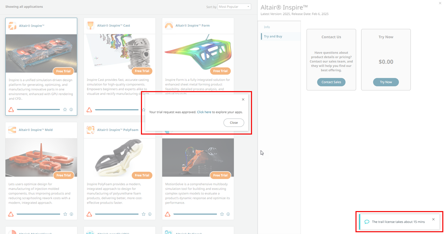Click Altair logo on Inspire PolyFoam card

(x=89, y=214)
